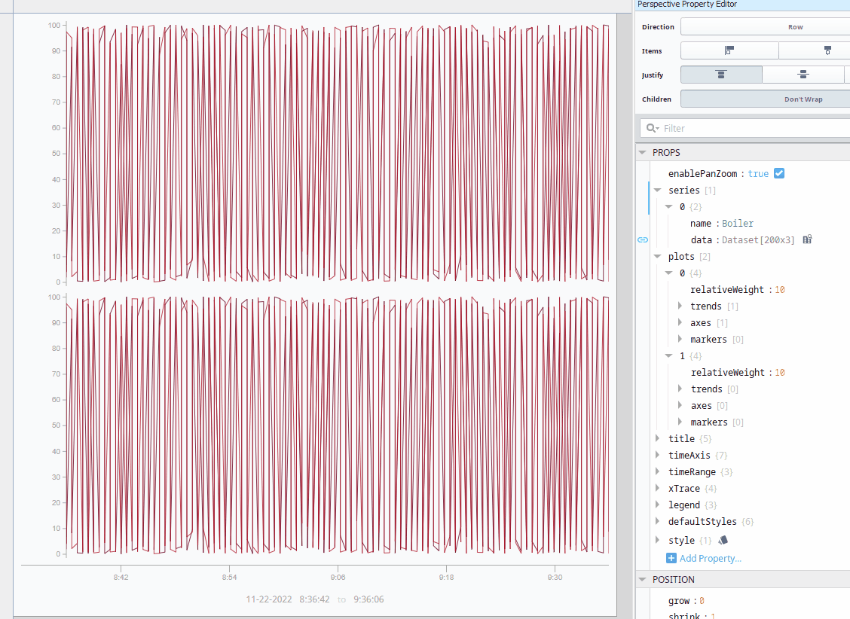Collapse the POSITION section
This screenshot has width=850, height=619.
tap(641, 579)
